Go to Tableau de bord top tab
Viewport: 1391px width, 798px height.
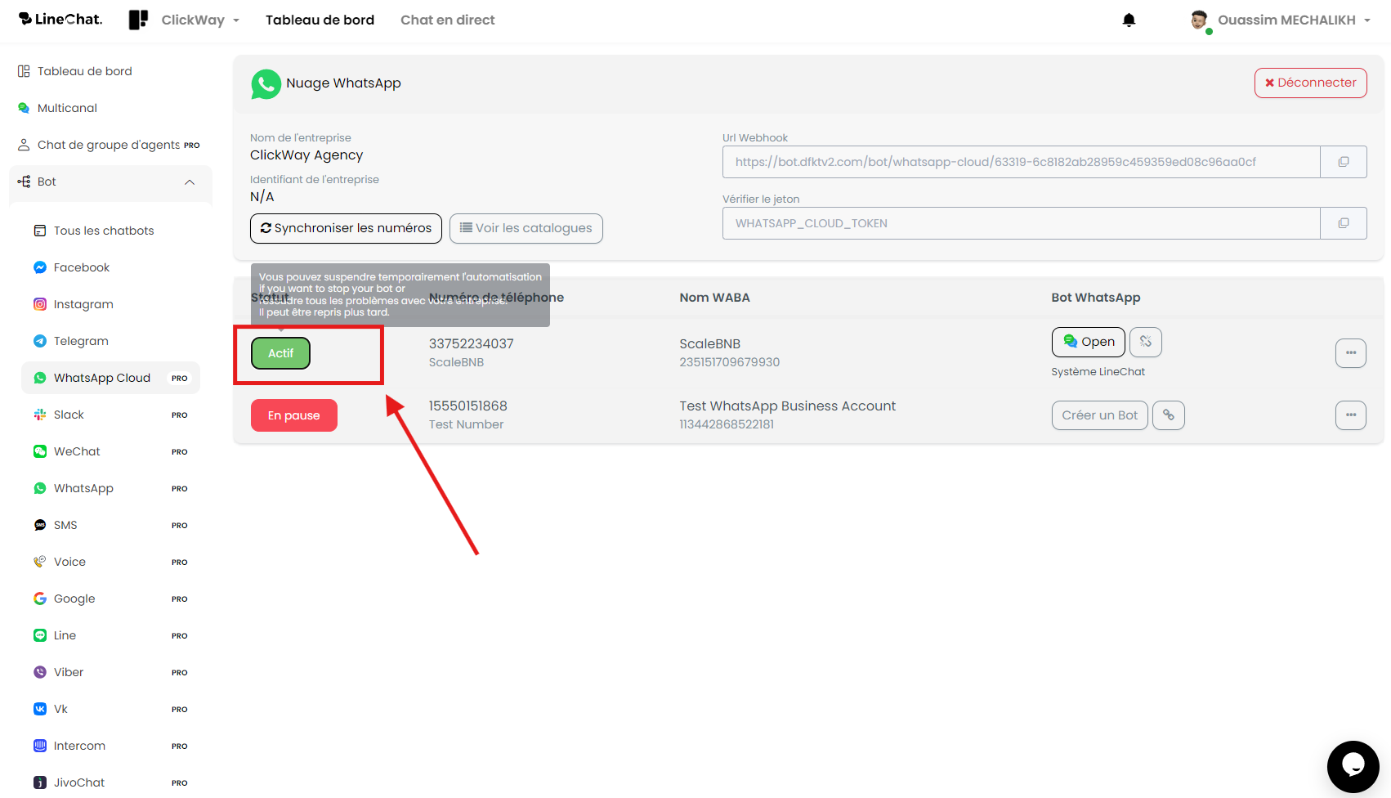[x=320, y=20]
